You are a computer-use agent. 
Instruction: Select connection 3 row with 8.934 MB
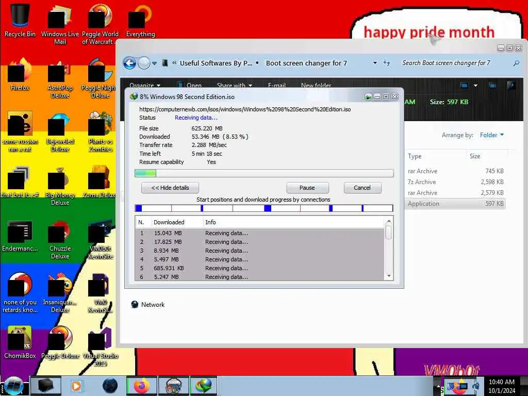tap(260, 251)
